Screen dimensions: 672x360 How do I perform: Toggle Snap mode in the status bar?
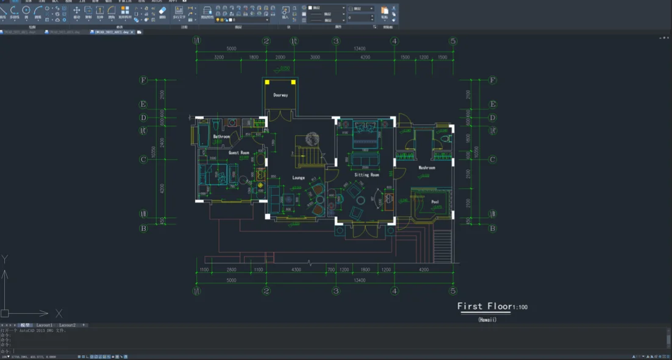pos(79,356)
